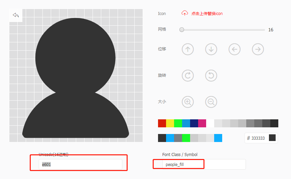The height and width of the screenshot is (179, 291).
Task: Click the 大小 label
Action: click(162, 102)
